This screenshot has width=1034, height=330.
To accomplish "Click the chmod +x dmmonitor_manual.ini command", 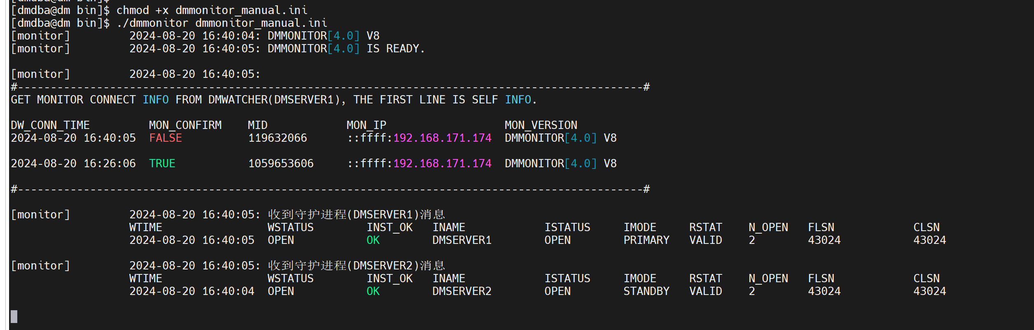I will (x=212, y=10).
